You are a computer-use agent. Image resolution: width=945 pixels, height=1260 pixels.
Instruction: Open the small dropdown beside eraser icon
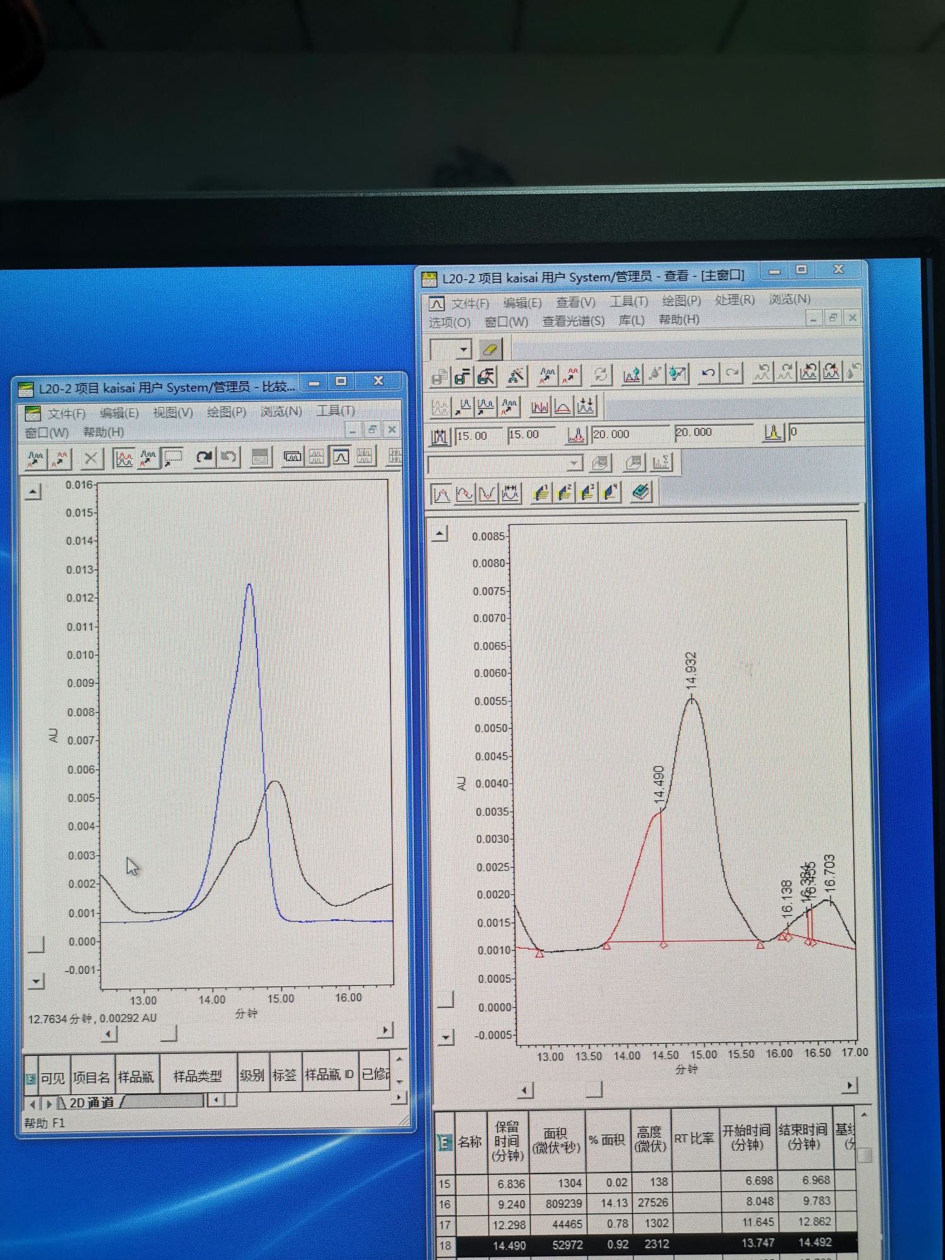[x=464, y=350]
